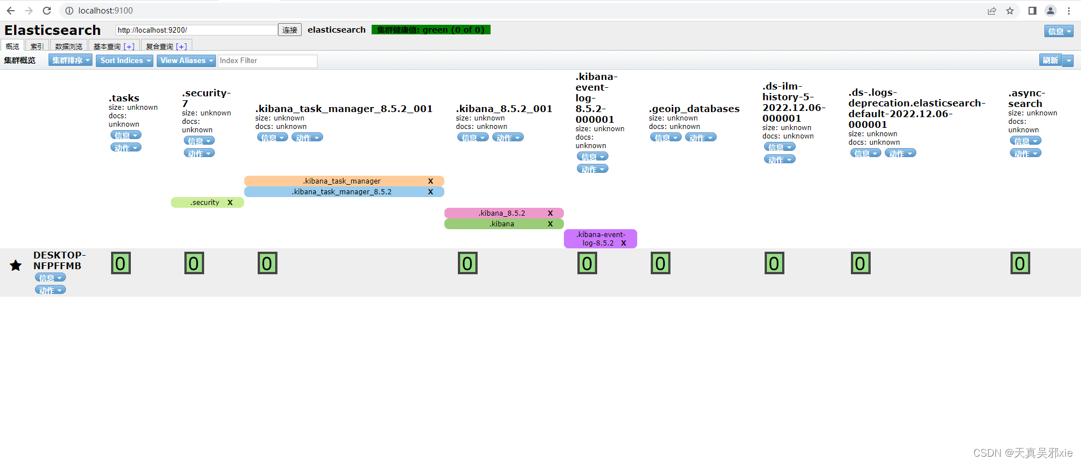Bookmark this page with the star icon
Image resolution: width=1081 pixels, height=464 pixels.
[1010, 11]
